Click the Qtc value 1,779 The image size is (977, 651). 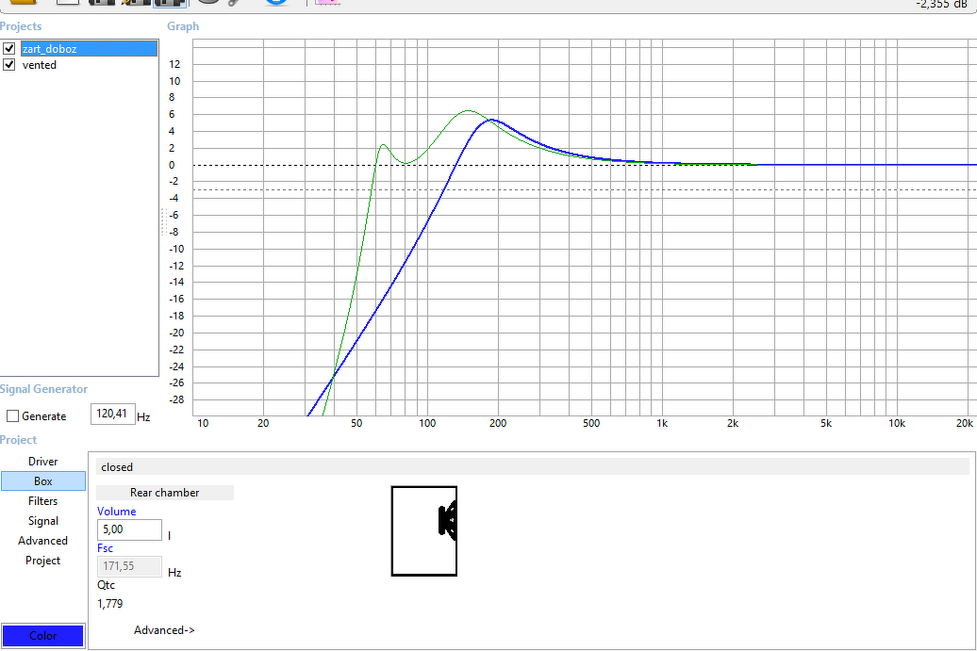(110, 604)
